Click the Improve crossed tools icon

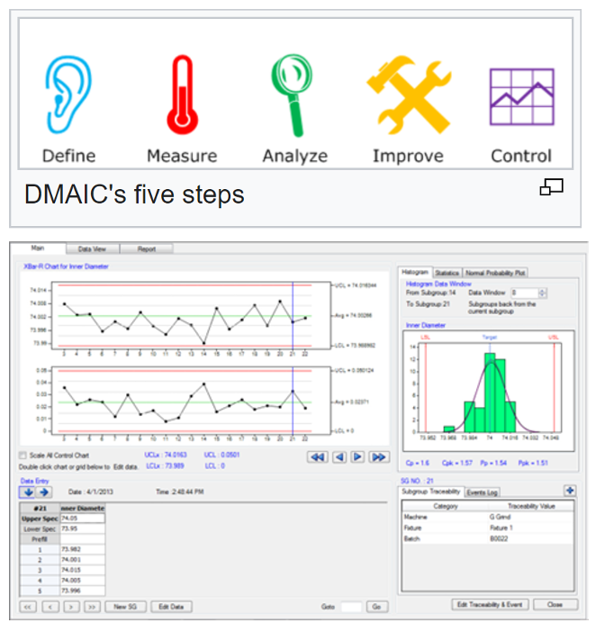click(x=408, y=94)
